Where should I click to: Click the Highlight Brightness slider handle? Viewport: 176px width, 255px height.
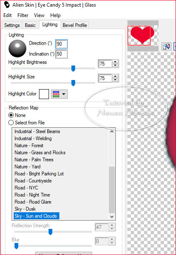[73, 68]
